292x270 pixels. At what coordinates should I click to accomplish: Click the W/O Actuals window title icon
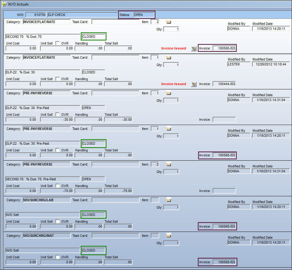[4, 4]
